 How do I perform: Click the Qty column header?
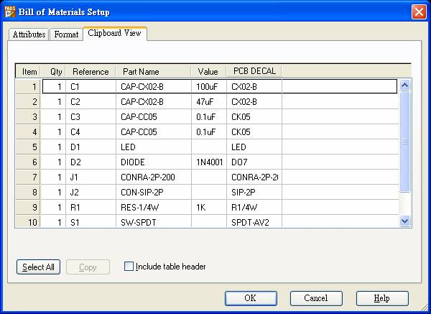point(55,71)
